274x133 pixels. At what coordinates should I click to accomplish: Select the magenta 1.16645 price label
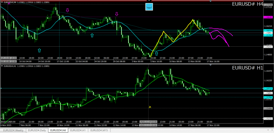(268, 17)
